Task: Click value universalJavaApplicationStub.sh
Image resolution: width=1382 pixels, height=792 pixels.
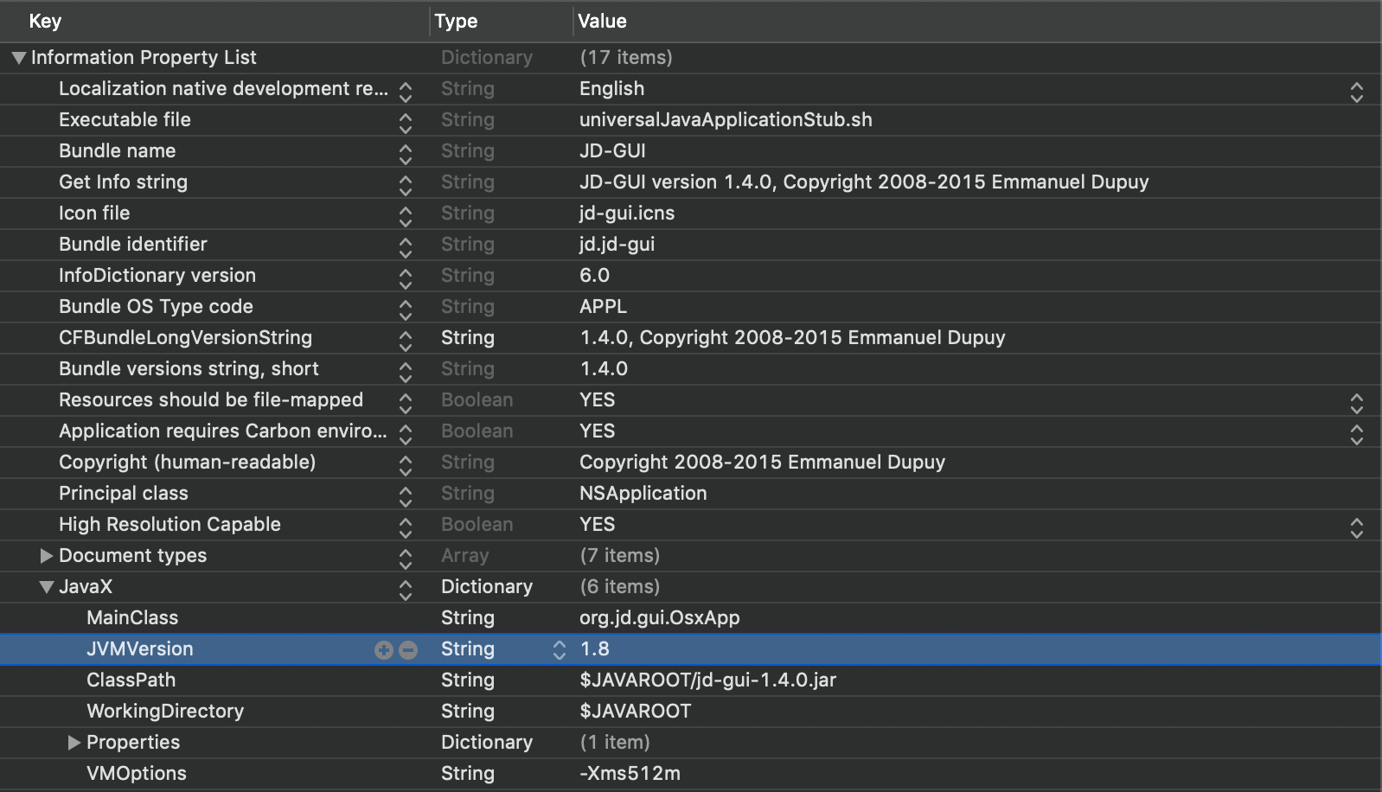Action: tap(726, 120)
